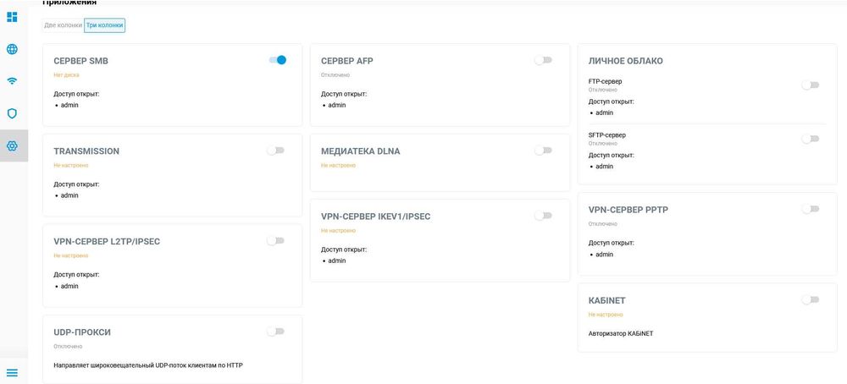The image size is (847, 384).
Task: Toggle on VPN-СЕРВЕР PPTP
Action: point(810,209)
